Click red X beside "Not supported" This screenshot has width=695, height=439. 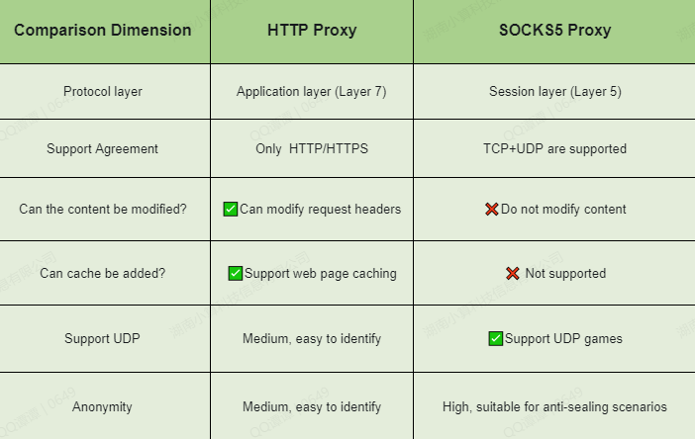(513, 274)
